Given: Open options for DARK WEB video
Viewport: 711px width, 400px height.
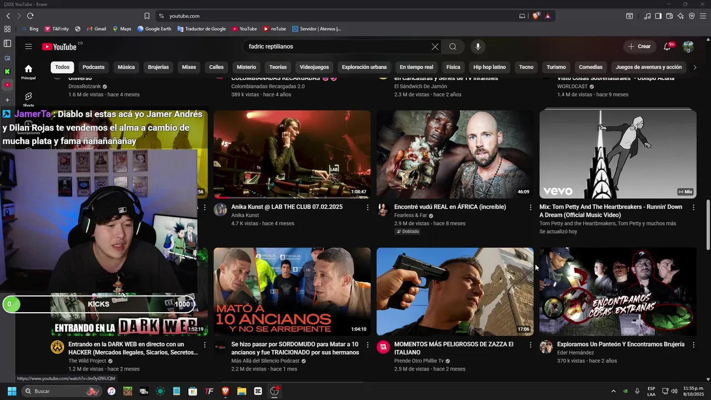Looking at the screenshot, I should pos(204,345).
